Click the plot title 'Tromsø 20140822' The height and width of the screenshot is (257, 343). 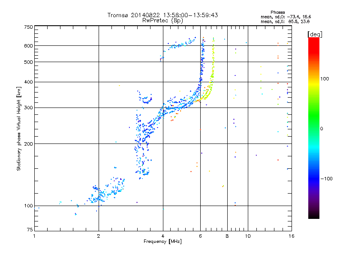pos(133,15)
